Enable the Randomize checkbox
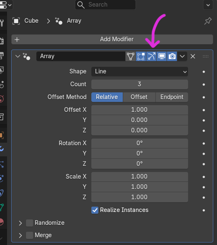The width and height of the screenshot is (217, 245). pyautogui.click(x=29, y=223)
